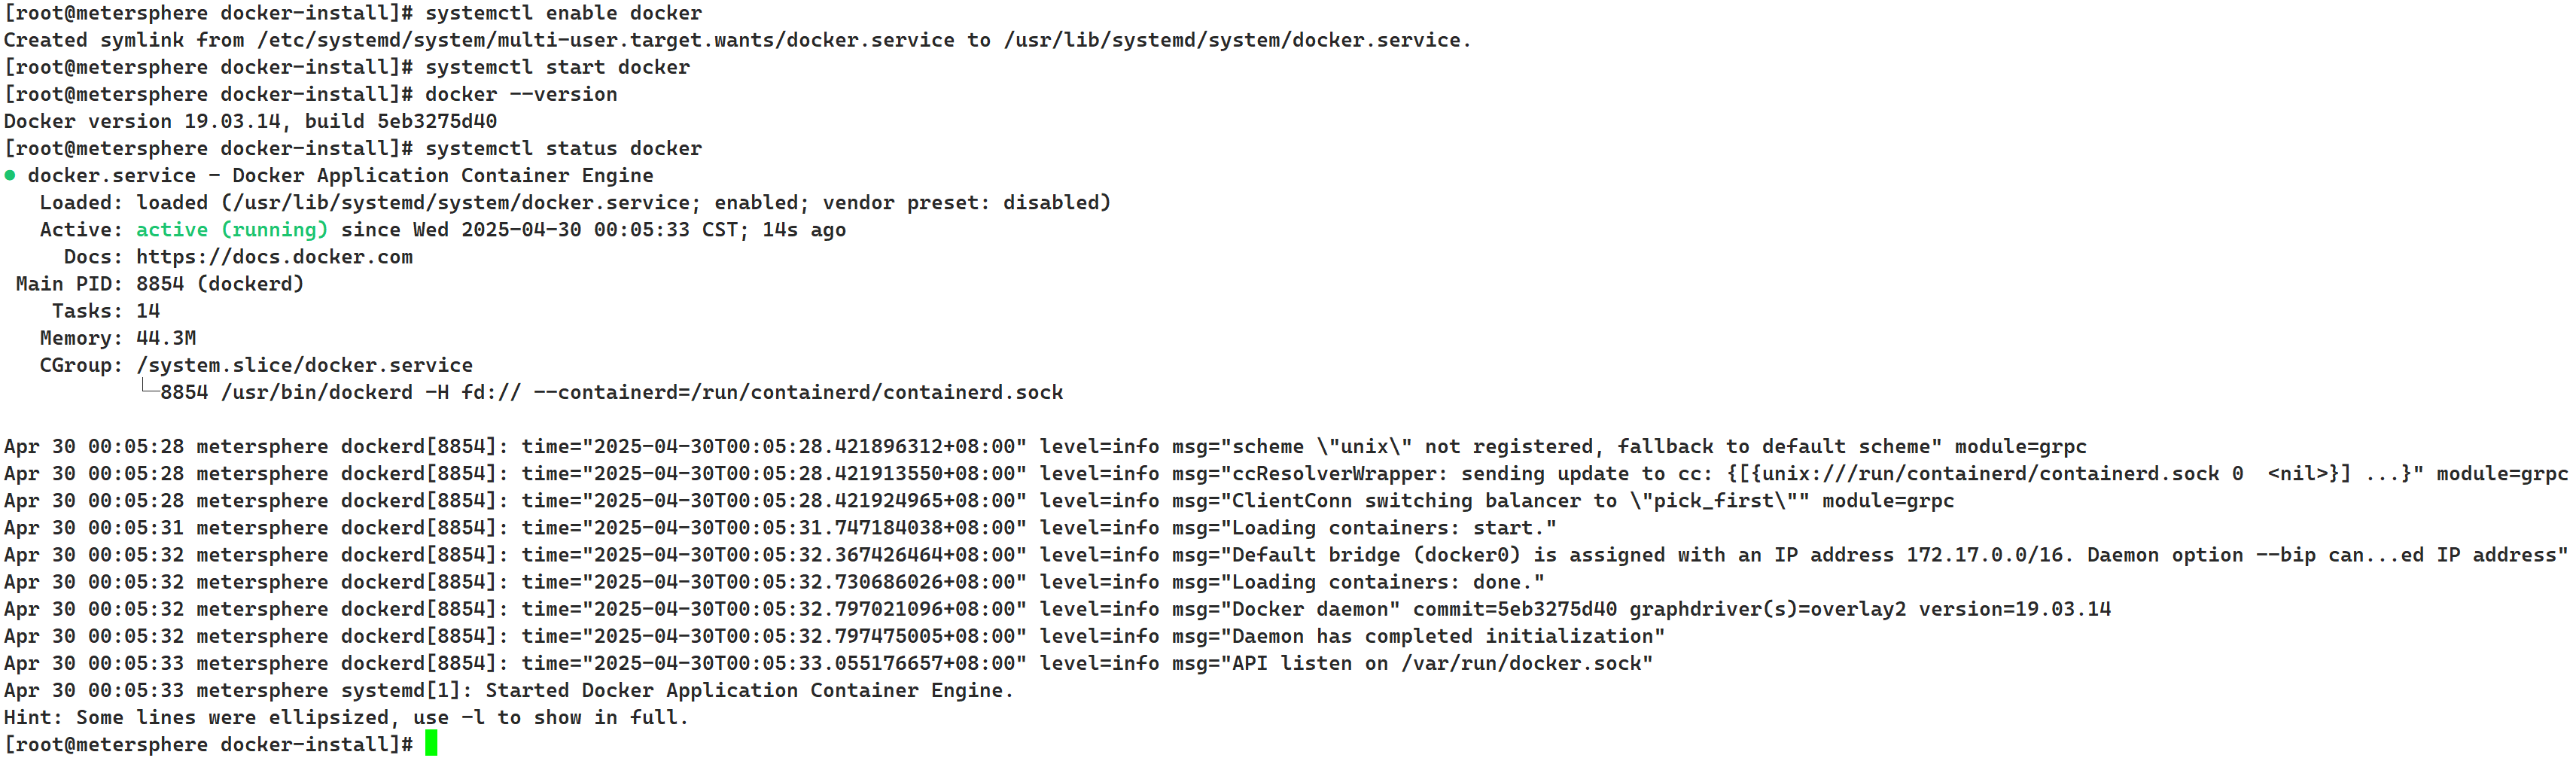Click the Memory value 44.3M

pyautogui.click(x=166, y=338)
